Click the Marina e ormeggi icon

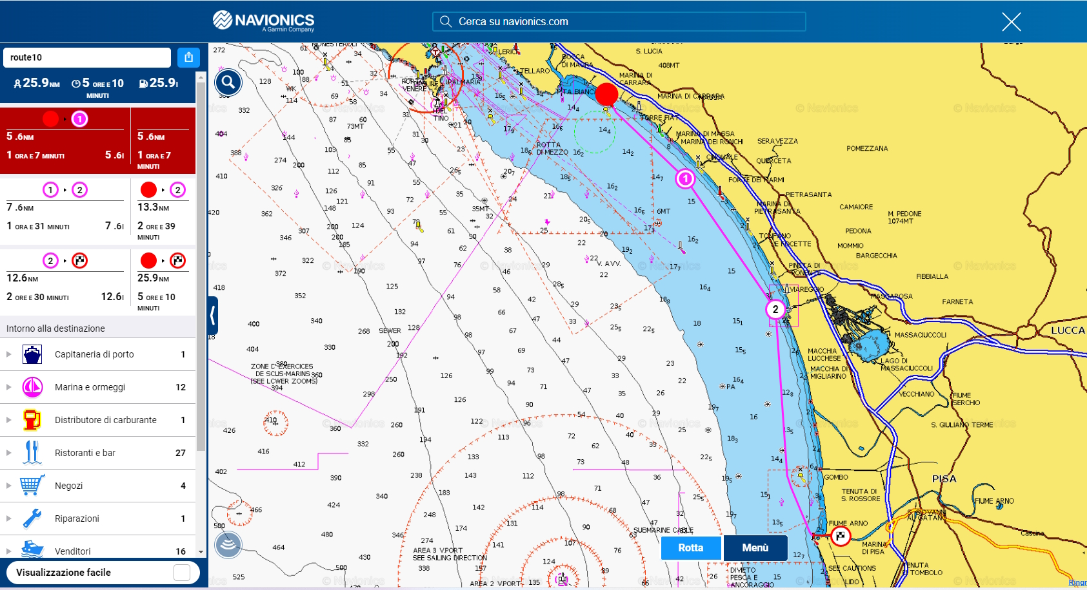pos(32,387)
